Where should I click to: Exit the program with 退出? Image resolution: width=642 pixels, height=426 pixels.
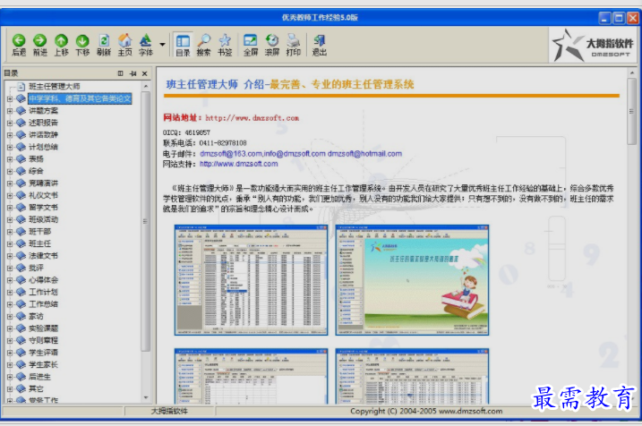click(x=320, y=45)
